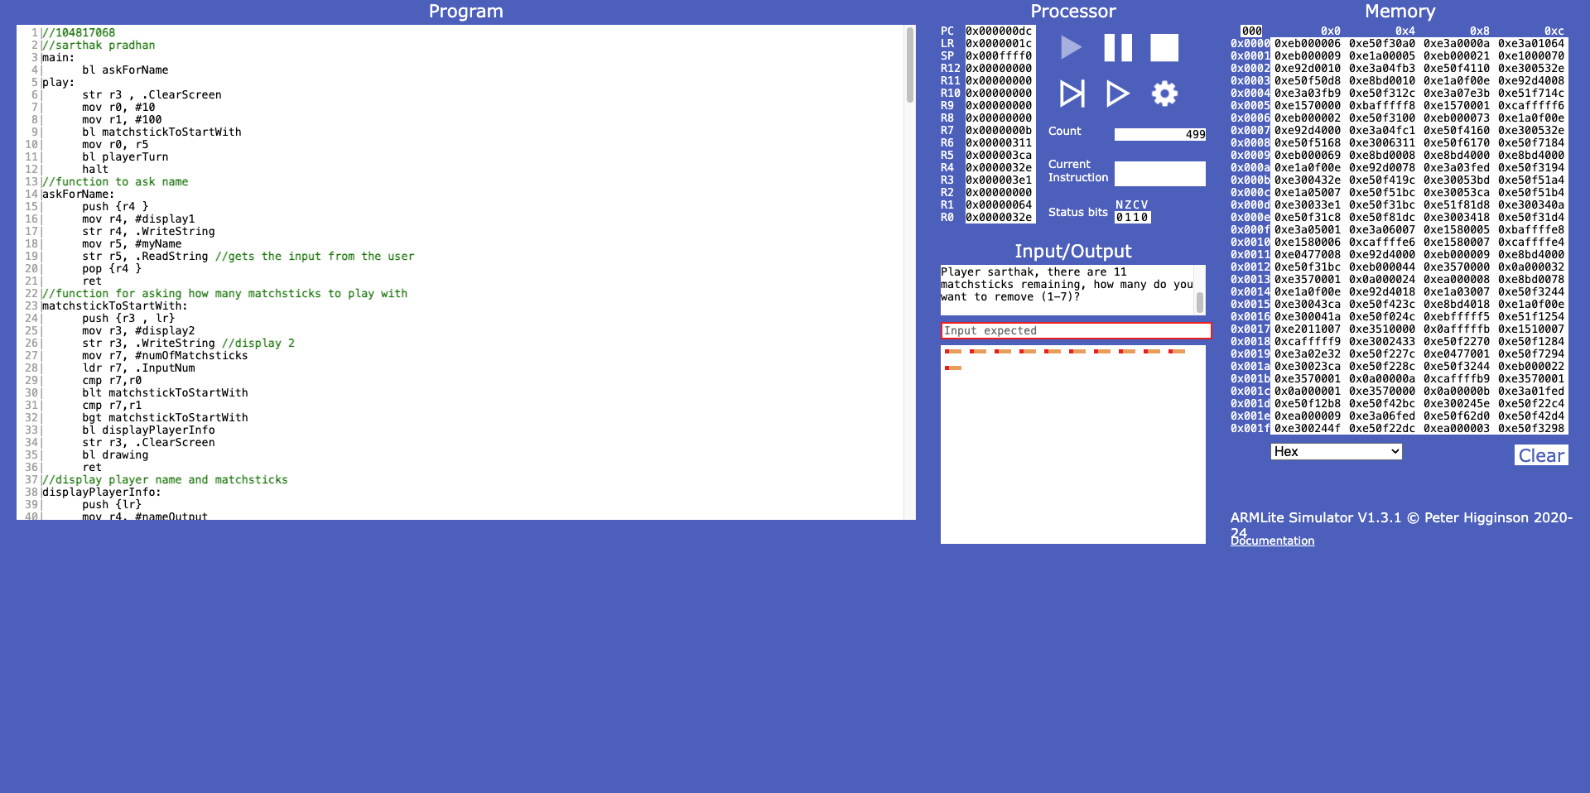Click the Processor panel heading
This screenshot has width=1590, height=793.
coord(1072,12)
